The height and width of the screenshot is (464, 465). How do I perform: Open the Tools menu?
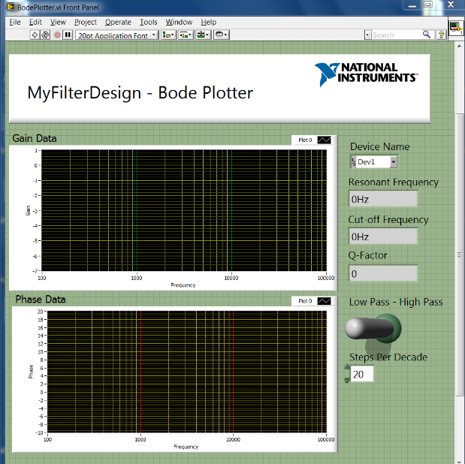click(149, 22)
